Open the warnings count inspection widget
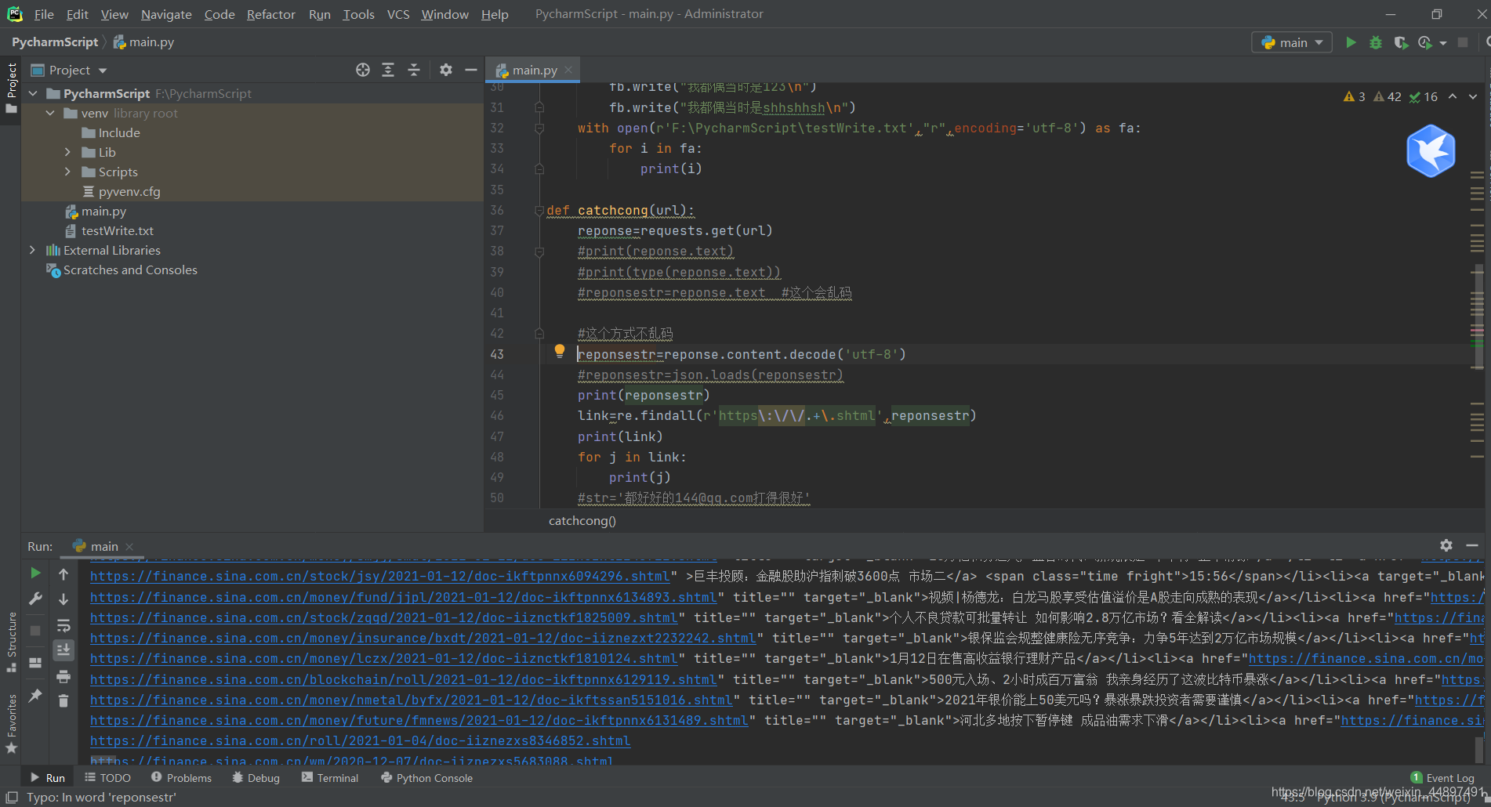The width and height of the screenshot is (1491, 807). (x=1390, y=96)
